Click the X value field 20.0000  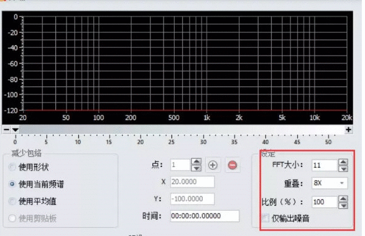click(192, 181)
